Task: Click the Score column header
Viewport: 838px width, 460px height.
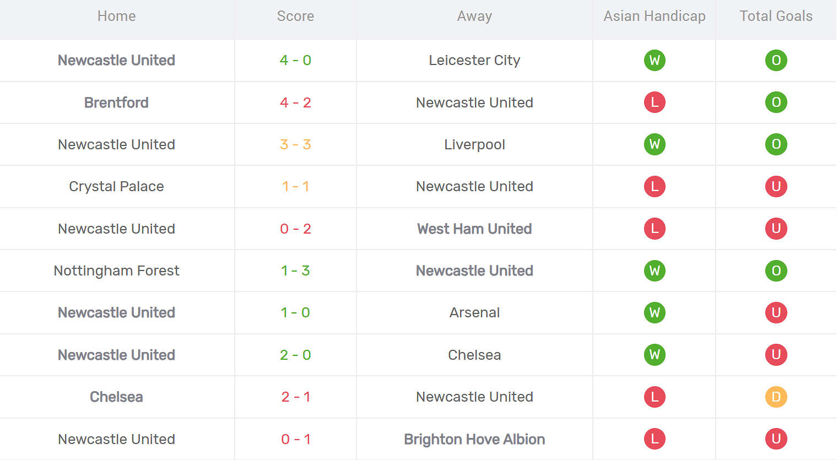Action: (x=295, y=17)
